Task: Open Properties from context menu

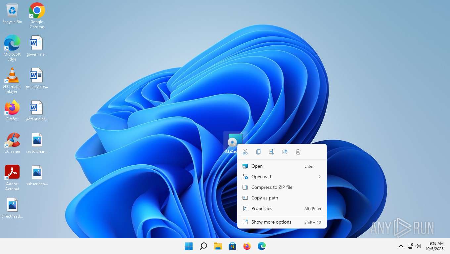Action: pyautogui.click(x=282, y=209)
